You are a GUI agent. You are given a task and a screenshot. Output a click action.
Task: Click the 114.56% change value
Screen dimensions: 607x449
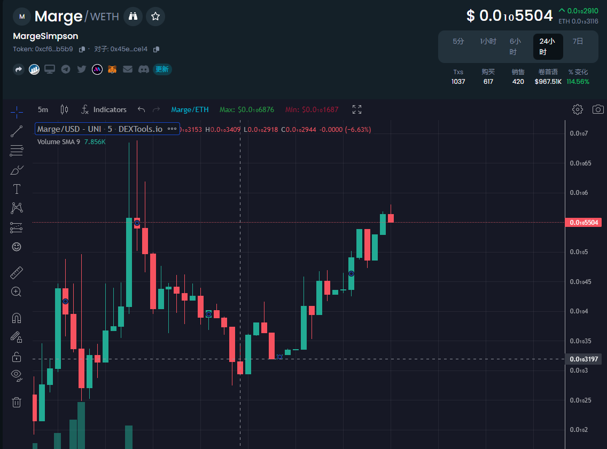click(x=578, y=82)
